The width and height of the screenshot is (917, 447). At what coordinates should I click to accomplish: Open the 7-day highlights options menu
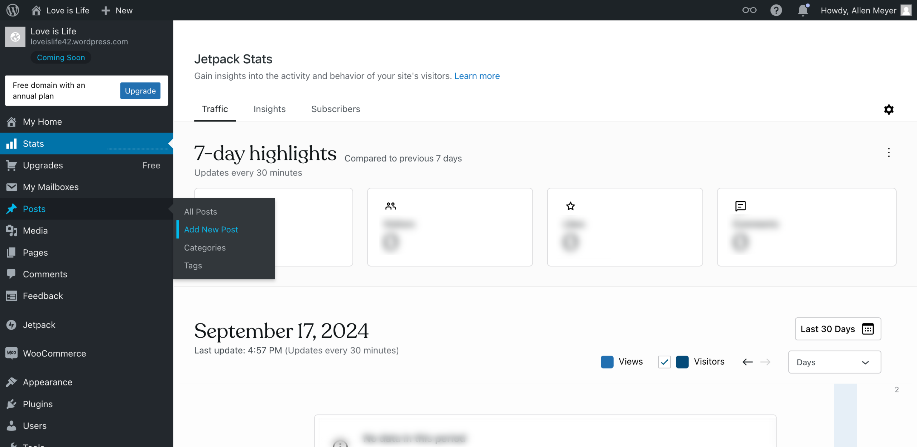pyautogui.click(x=889, y=153)
